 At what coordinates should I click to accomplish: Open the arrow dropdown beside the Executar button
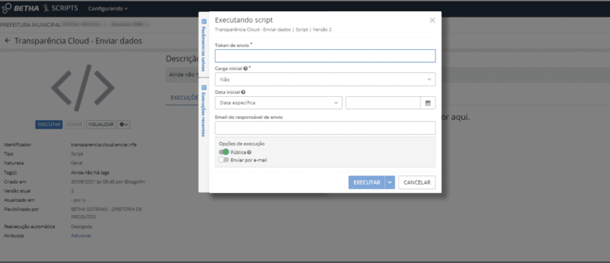[x=390, y=182]
